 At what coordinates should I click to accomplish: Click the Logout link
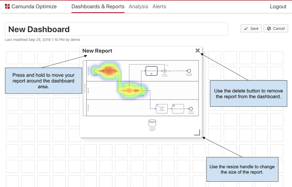pos(278,6)
